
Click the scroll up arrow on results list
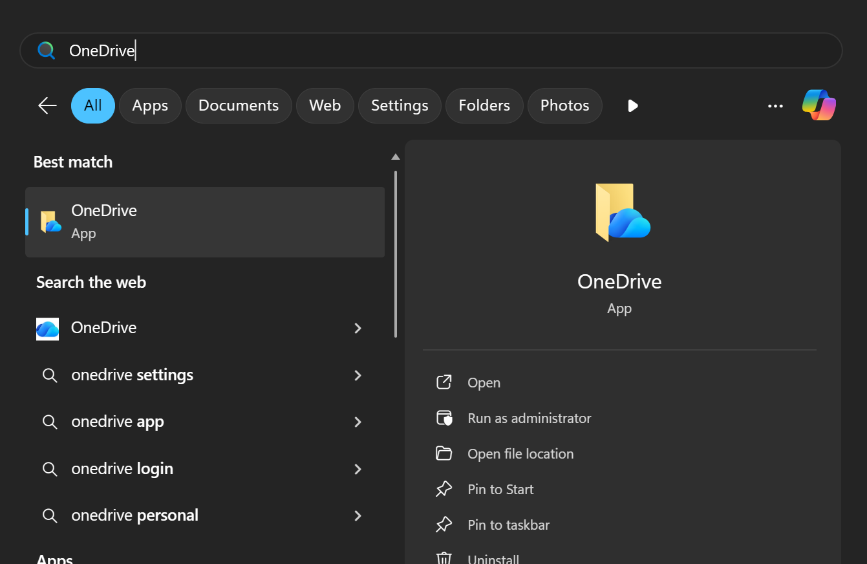(x=396, y=157)
